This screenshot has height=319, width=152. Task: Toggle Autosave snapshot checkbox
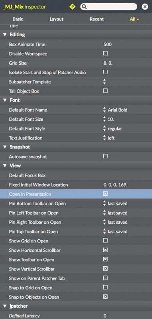(105, 156)
